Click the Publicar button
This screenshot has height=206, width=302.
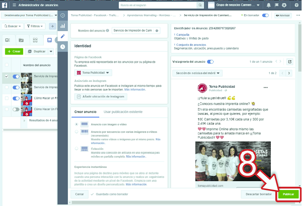coord(288,194)
